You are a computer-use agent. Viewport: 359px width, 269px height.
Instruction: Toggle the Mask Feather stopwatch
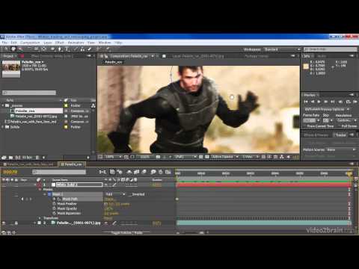pyautogui.click(x=55, y=204)
